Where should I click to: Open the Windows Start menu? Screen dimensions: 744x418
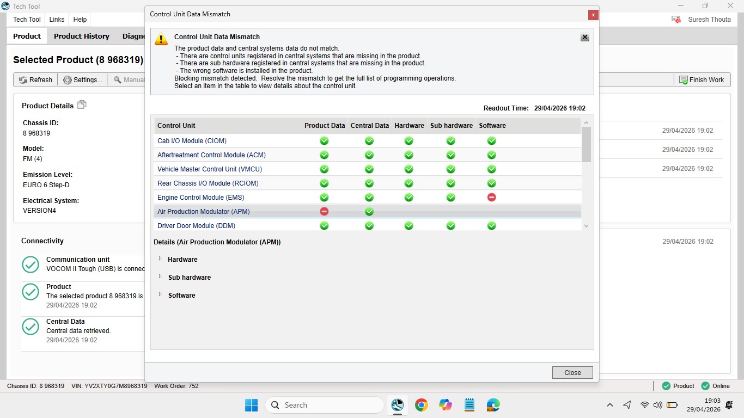pyautogui.click(x=251, y=405)
